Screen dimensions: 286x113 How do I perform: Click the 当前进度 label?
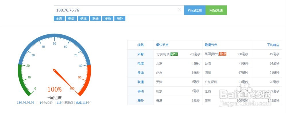tap(54, 98)
